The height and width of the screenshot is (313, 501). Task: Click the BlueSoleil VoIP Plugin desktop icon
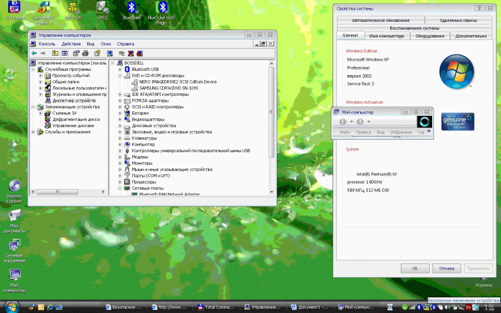(161, 13)
